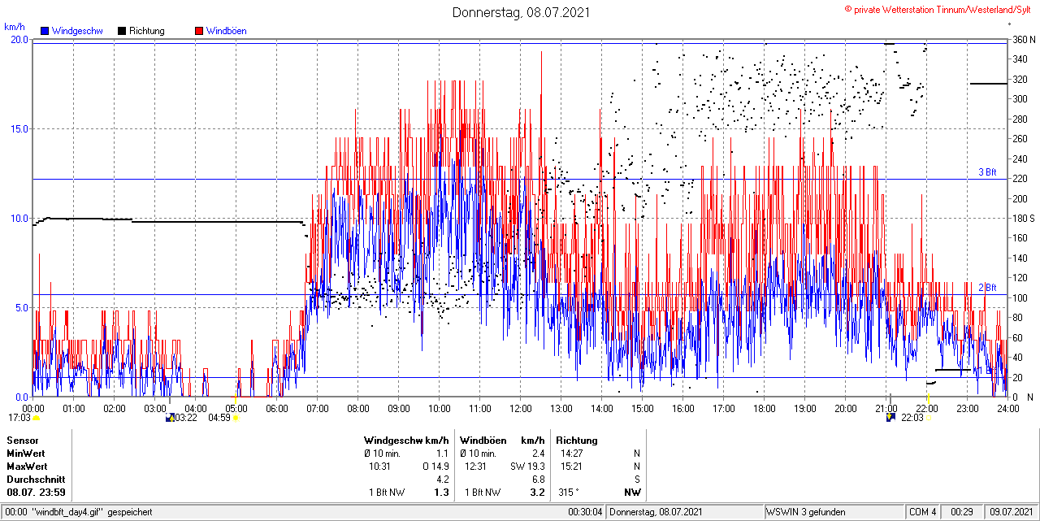Click the 10:31 max wind speed time

tap(380, 467)
